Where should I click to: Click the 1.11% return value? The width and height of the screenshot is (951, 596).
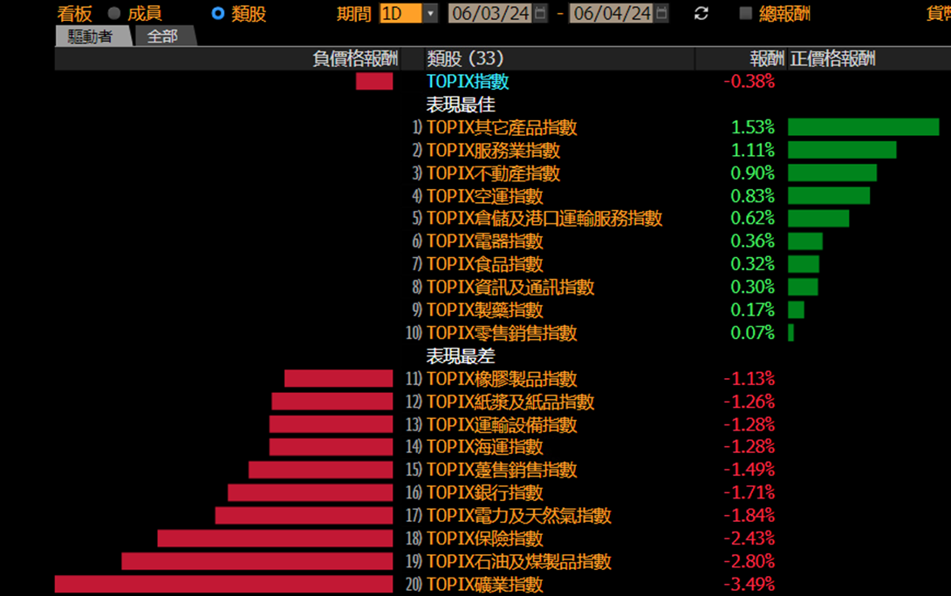click(753, 150)
